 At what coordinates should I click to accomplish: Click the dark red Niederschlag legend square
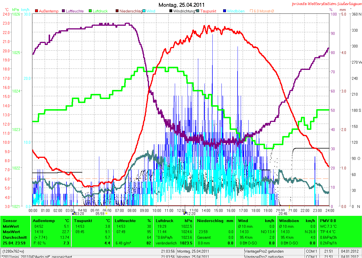click(117, 11)
